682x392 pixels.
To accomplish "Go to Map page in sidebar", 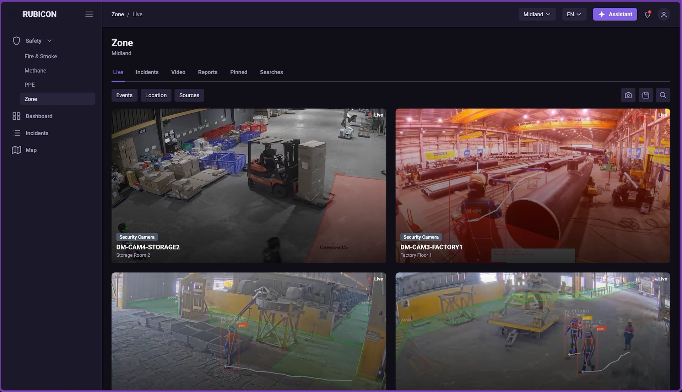I will 31,150.
